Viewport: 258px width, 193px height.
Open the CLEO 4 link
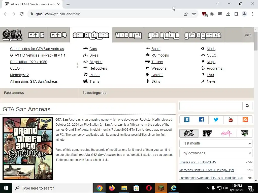pyautogui.click(x=16, y=68)
